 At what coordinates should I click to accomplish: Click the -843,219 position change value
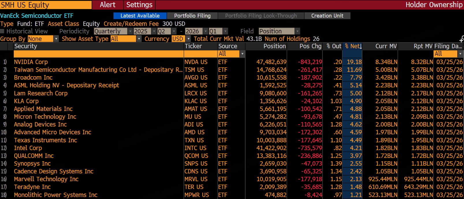310,62
